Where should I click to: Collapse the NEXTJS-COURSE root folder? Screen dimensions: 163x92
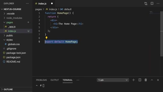[2, 9]
